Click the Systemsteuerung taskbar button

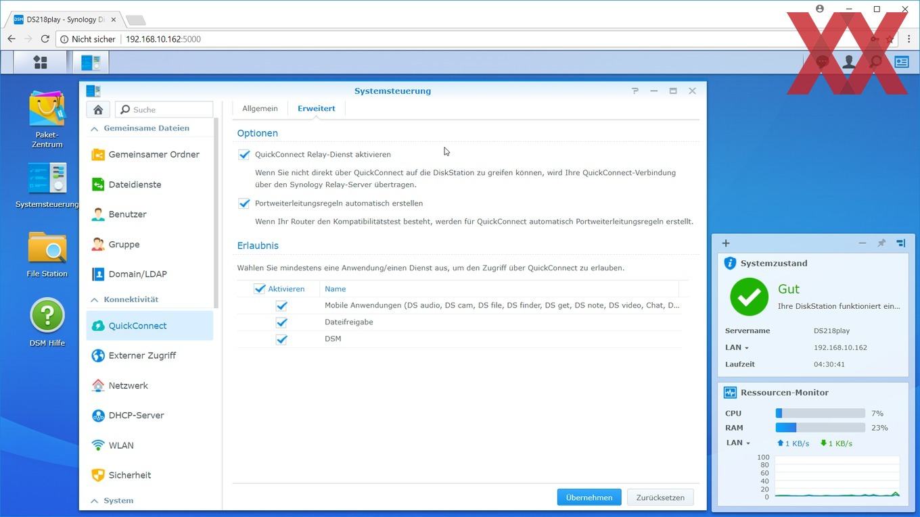[x=91, y=62]
